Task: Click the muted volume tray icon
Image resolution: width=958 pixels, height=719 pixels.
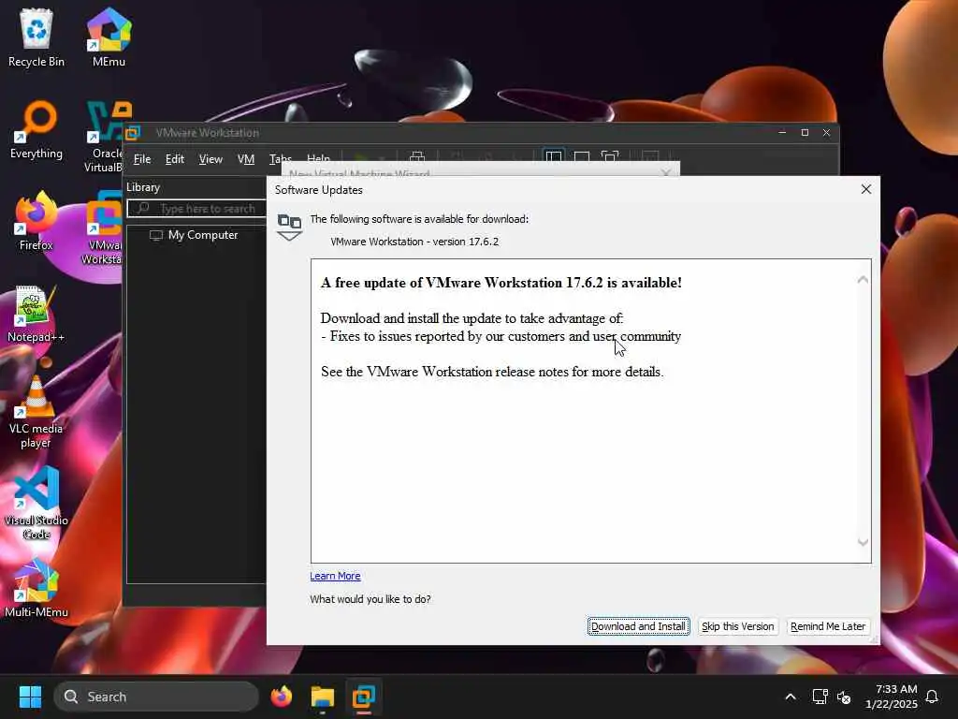Action: 845,697
